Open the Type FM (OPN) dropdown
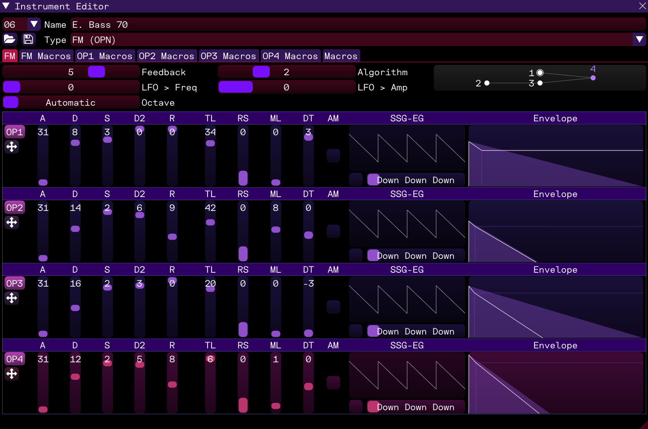 click(639, 39)
